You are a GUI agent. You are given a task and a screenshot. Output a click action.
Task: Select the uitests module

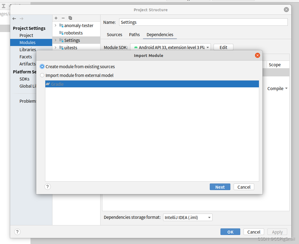point(71,48)
